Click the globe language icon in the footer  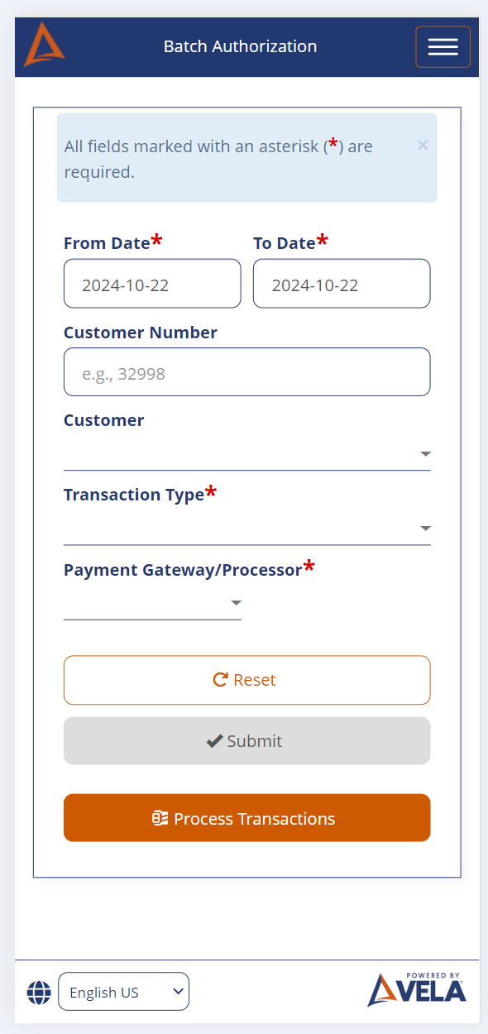[38, 991]
